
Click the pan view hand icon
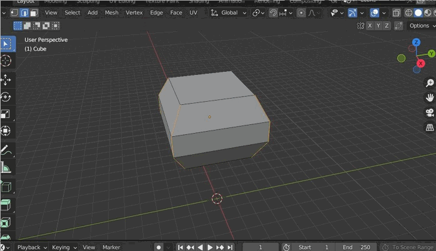430,98
